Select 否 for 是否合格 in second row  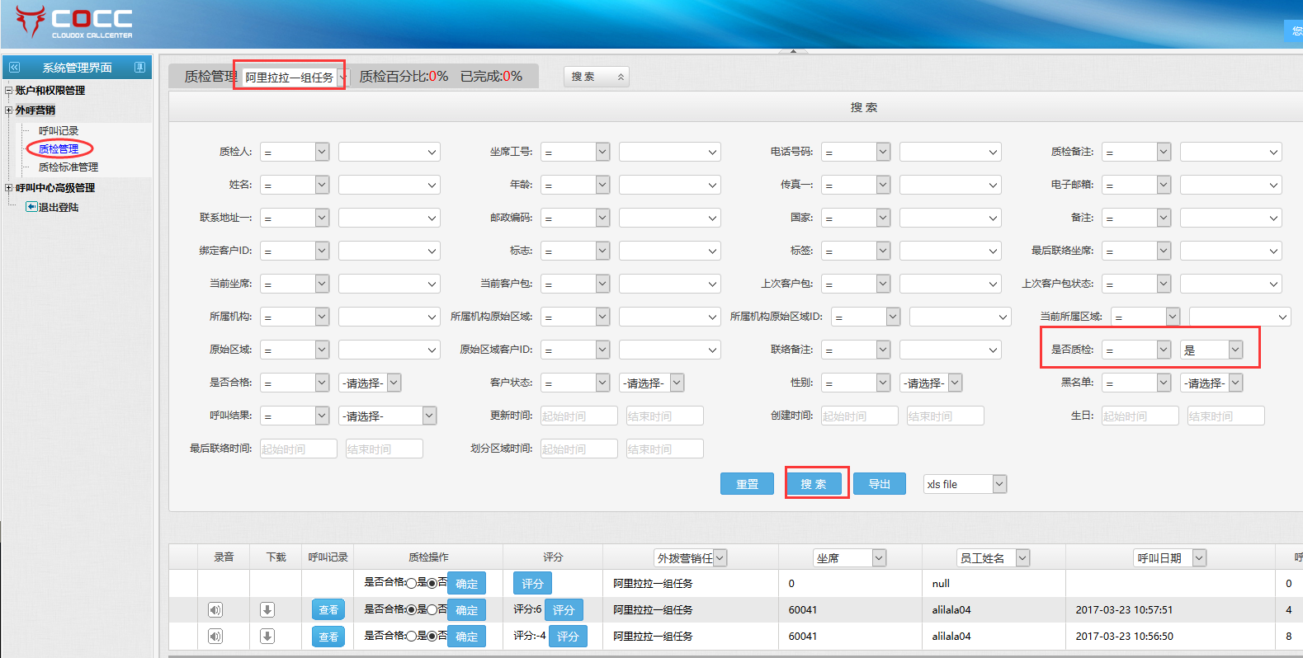(x=432, y=610)
